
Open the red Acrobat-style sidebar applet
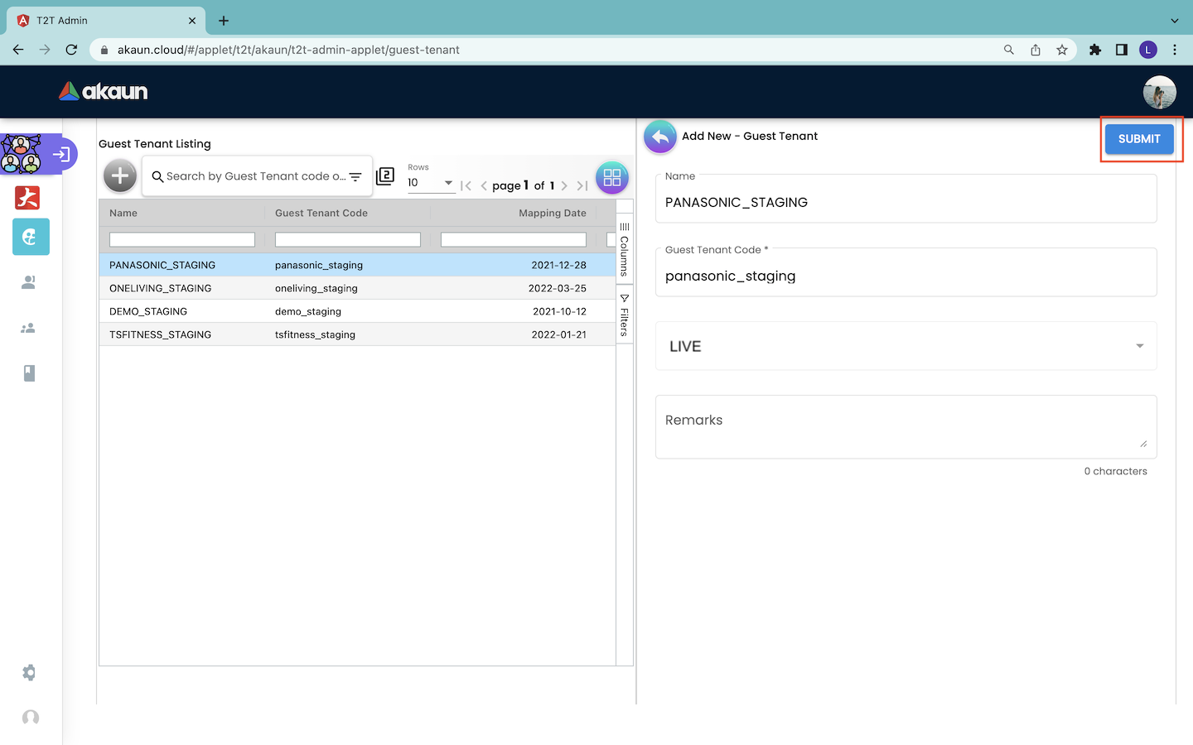coord(27,198)
